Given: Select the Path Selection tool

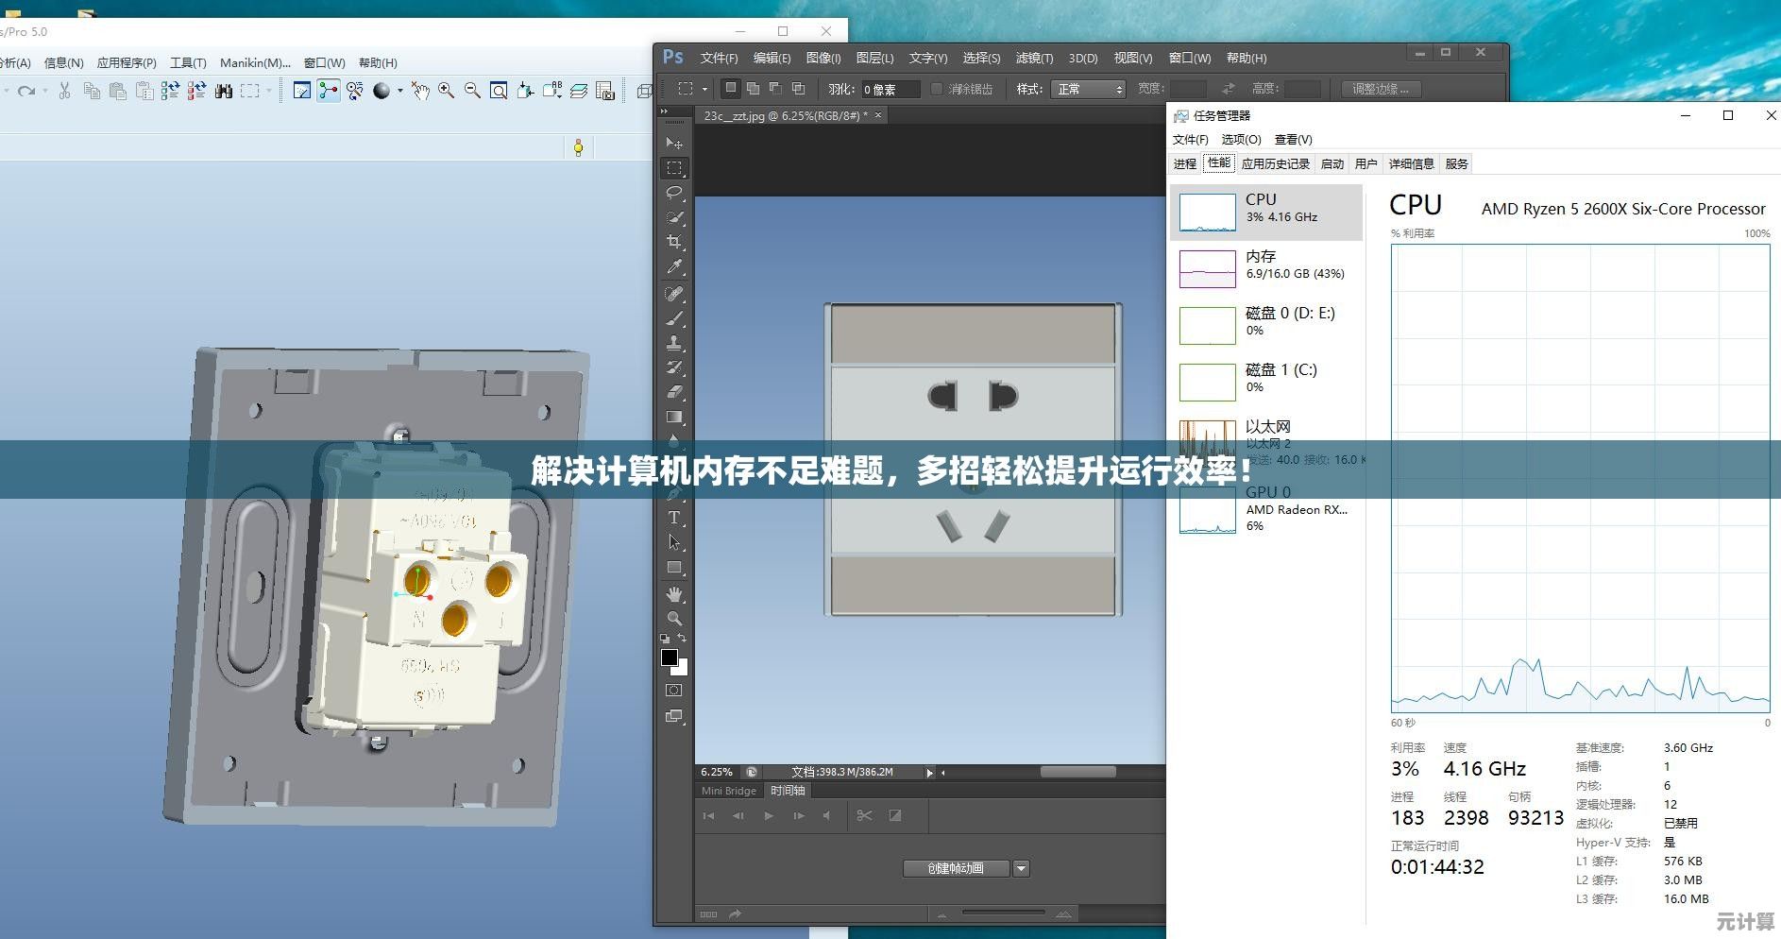Looking at the screenshot, I should [674, 542].
